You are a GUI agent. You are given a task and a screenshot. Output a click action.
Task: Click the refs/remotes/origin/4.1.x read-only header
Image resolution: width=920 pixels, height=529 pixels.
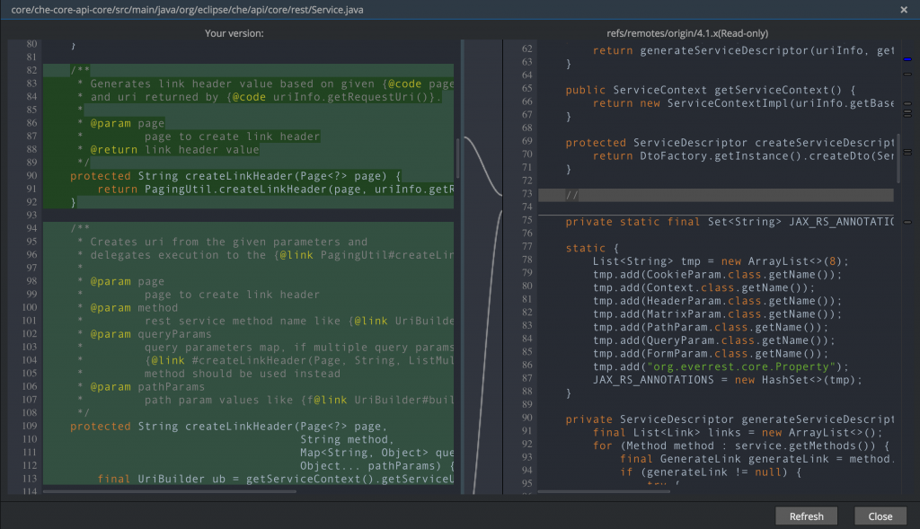coord(688,33)
